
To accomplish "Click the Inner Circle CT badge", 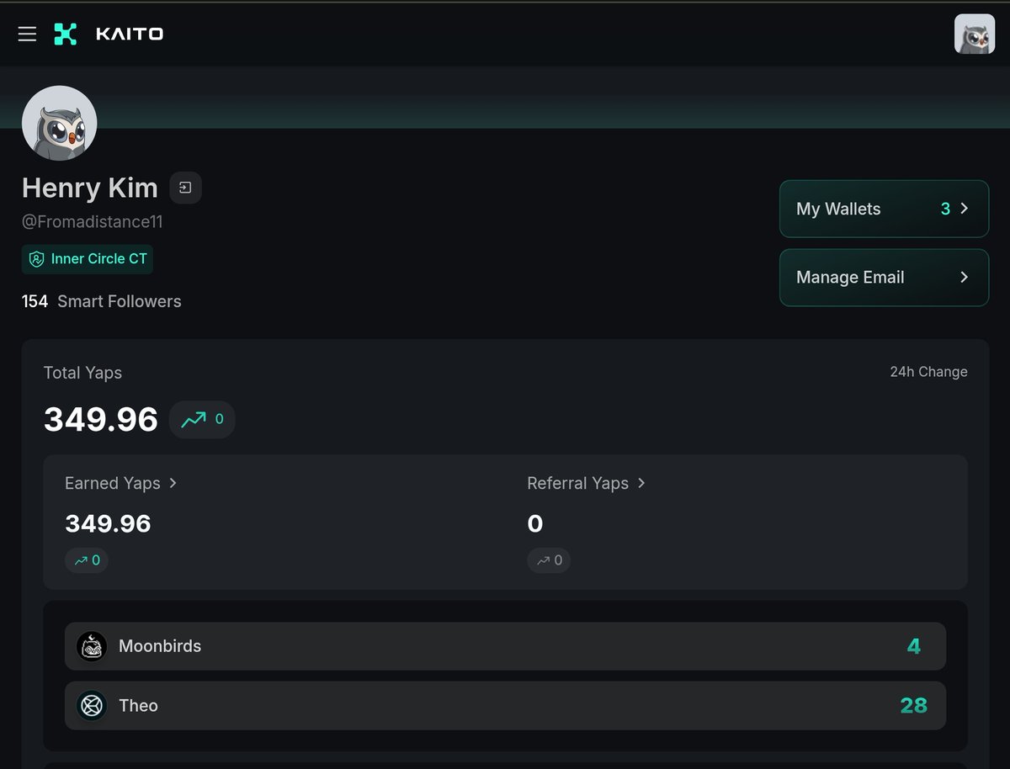I will [88, 259].
